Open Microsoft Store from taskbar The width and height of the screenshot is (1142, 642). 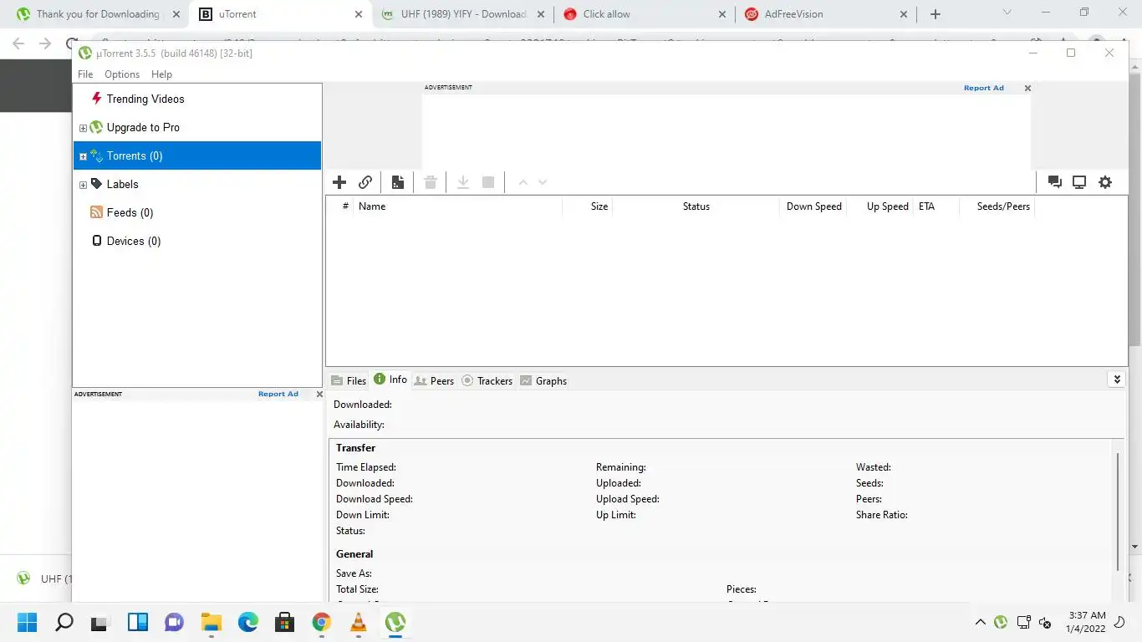tap(285, 622)
